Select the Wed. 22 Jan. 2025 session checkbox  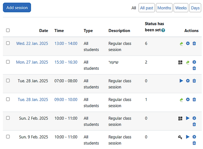point(8,43)
